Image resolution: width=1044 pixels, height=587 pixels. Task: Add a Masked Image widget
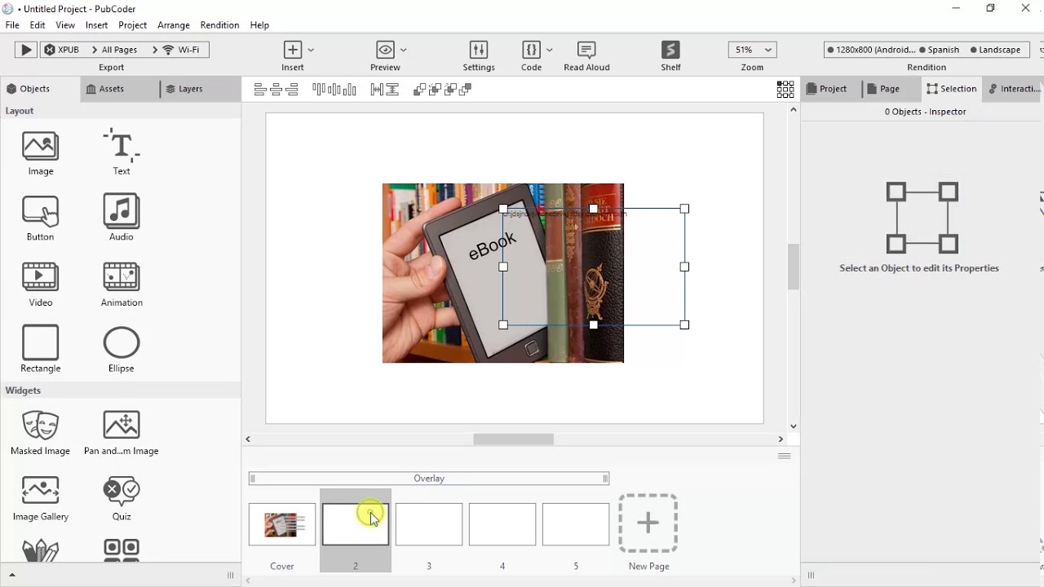pos(40,433)
